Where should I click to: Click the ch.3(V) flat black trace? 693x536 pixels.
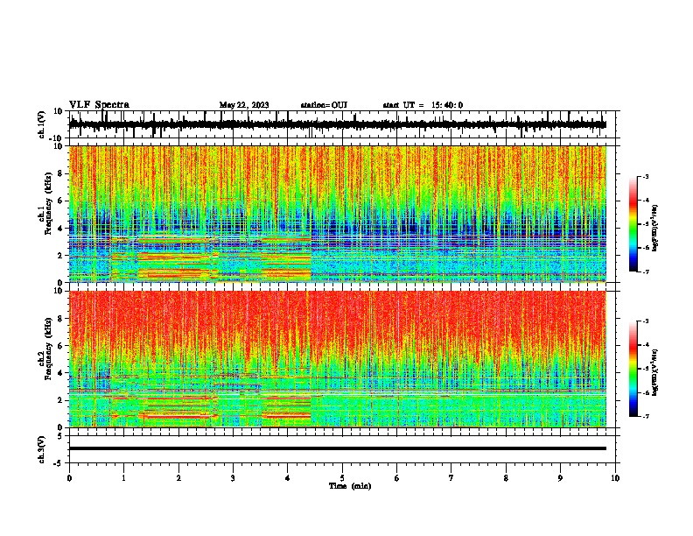[338, 448]
